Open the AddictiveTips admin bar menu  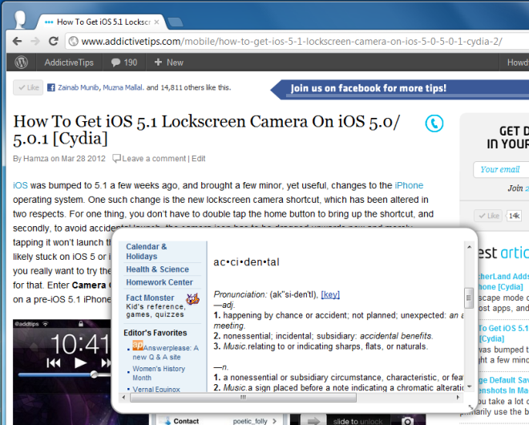point(69,63)
